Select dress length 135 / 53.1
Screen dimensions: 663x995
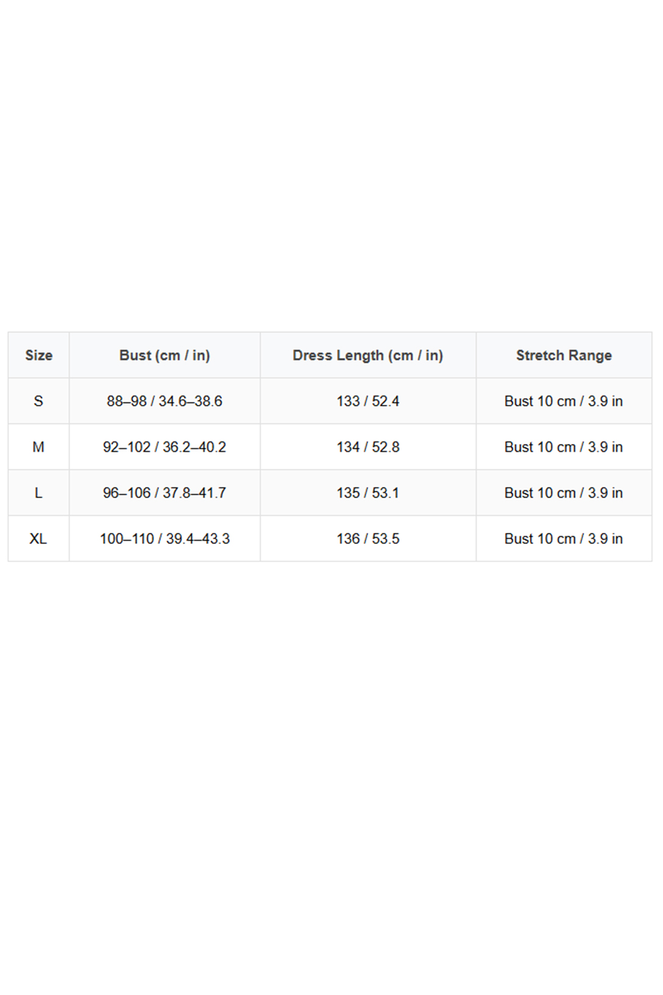tap(367, 493)
